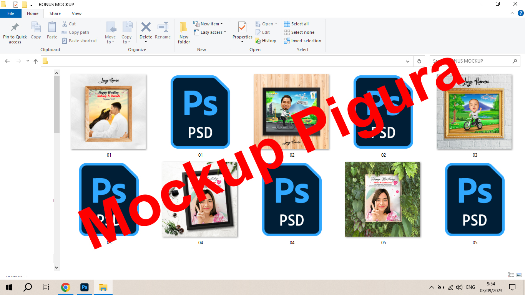The height and width of the screenshot is (295, 525).
Task: Click Pin to Quick access icon
Action: pyautogui.click(x=15, y=28)
